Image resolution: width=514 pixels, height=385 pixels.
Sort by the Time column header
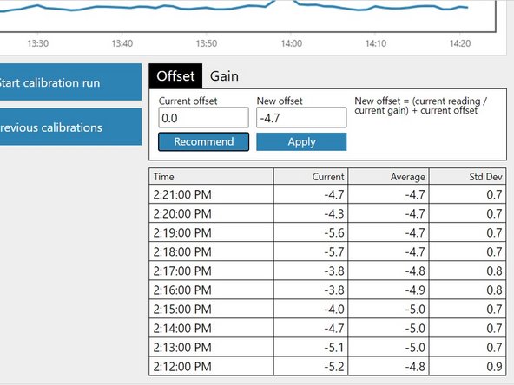211,177
